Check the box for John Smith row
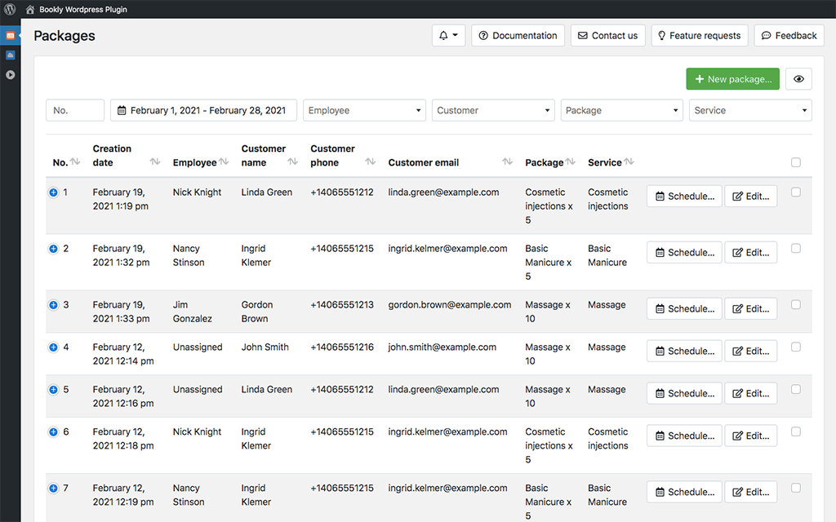The width and height of the screenshot is (836, 522). coord(796,347)
